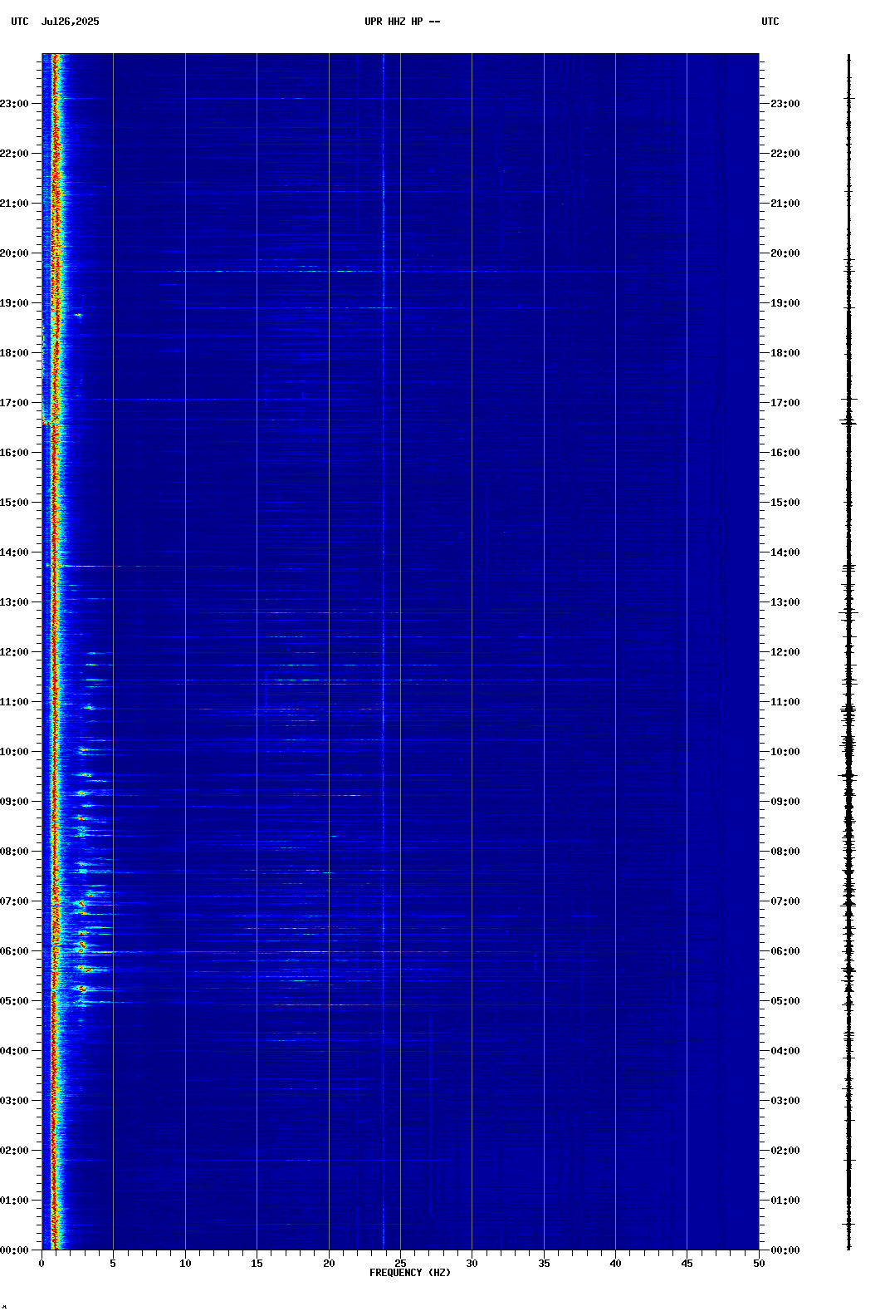Viewport: 885px width, 1316px height.
Task: Click the 30 Hz frequency tick label
Action: [x=472, y=1264]
